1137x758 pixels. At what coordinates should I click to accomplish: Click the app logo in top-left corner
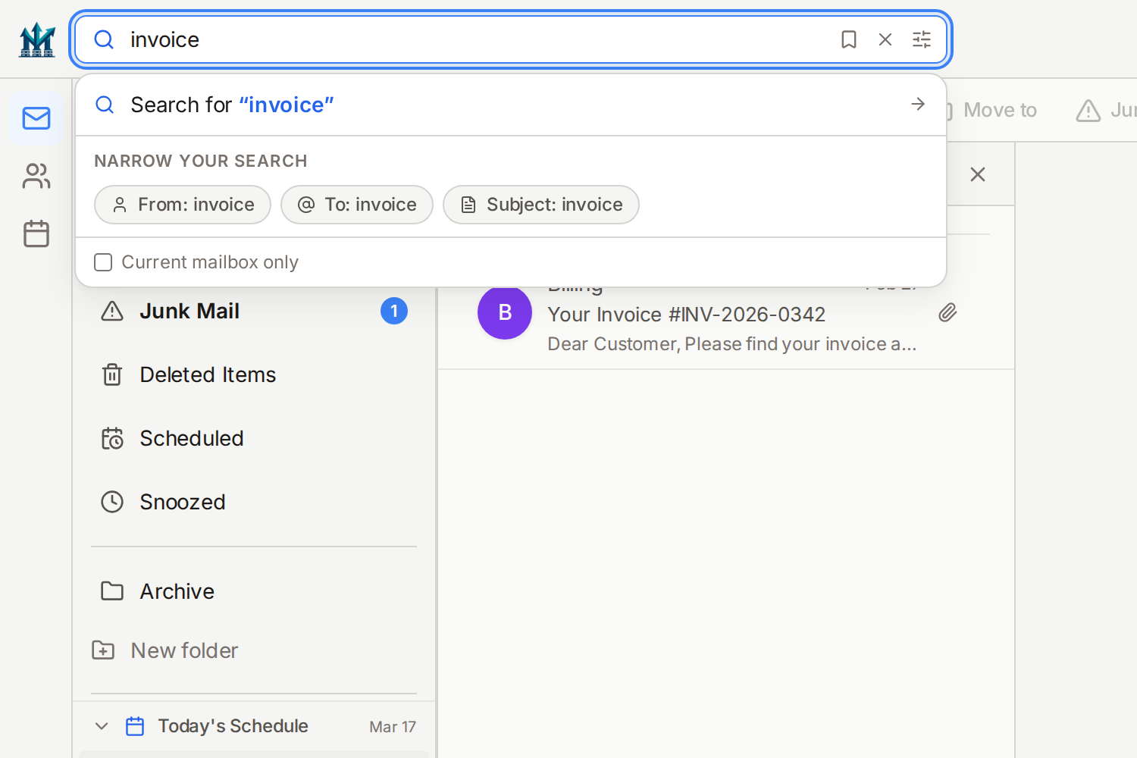tap(37, 39)
